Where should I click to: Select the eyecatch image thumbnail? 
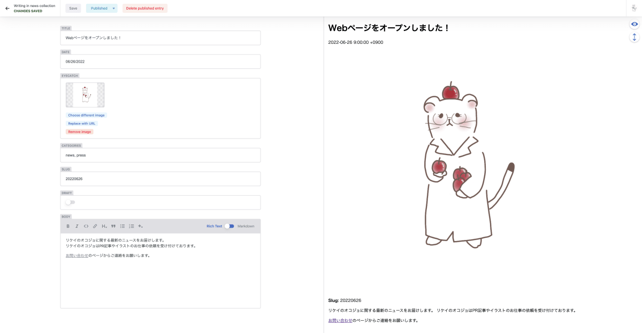coord(85,95)
